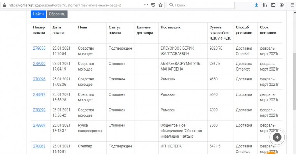Viewport: 296px width, 156px height.
Task: Click the scroll-to-top arrow button
Action: click(x=277, y=137)
